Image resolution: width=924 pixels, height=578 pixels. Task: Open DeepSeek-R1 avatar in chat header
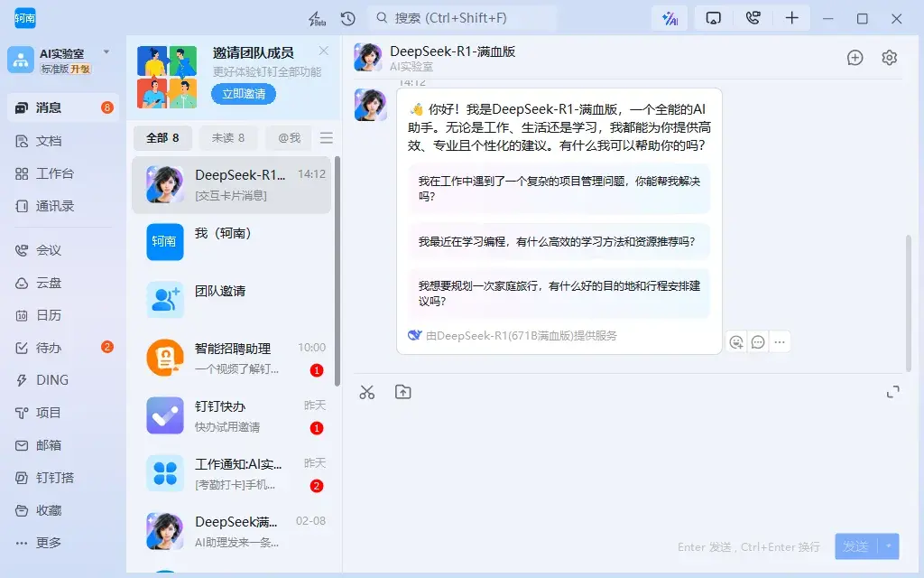[x=368, y=57]
